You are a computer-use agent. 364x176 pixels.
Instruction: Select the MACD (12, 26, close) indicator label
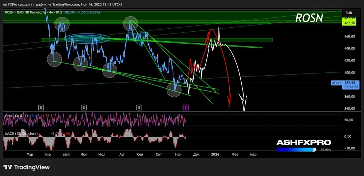click(21, 133)
